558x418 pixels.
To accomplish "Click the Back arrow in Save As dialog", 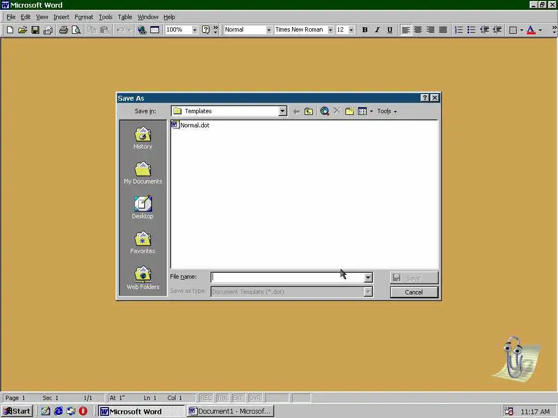I will pyautogui.click(x=296, y=111).
